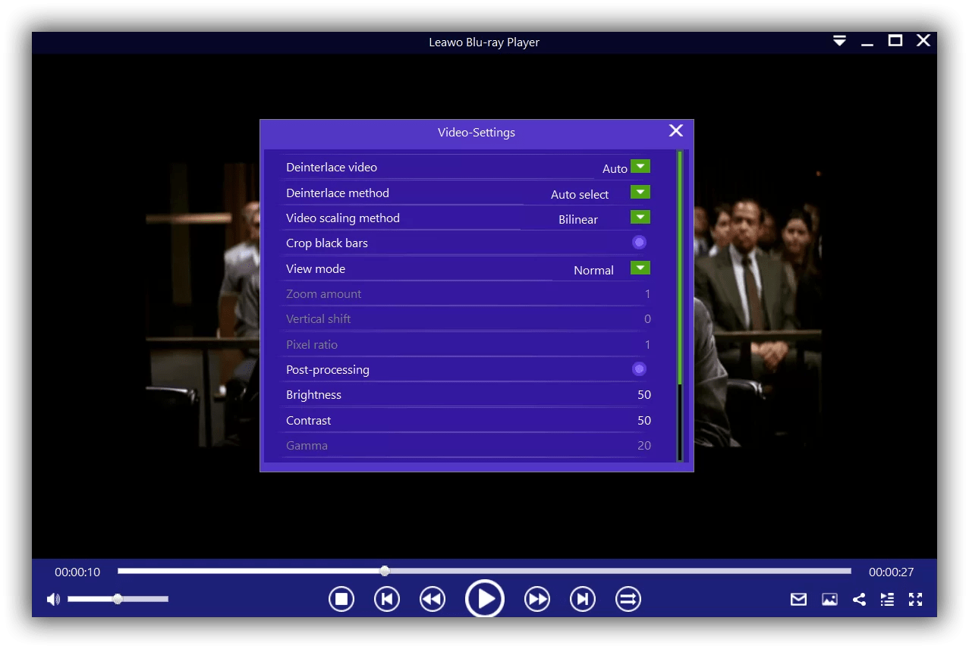Stop the video playback

(341, 598)
